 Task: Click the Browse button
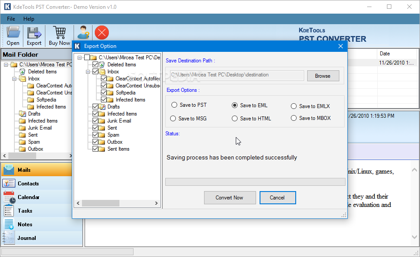coord(323,76)
